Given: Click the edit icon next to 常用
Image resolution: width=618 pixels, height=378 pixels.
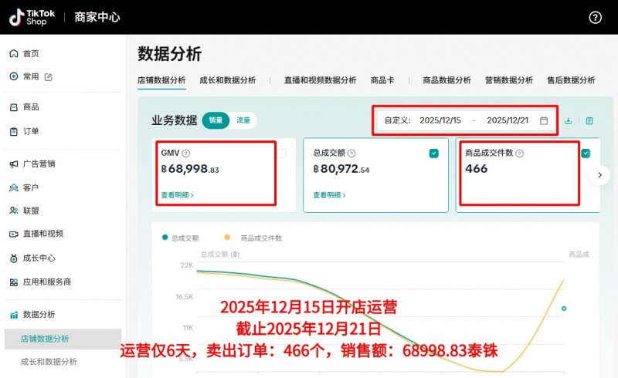Looking at the screenshot, I should tap(49, 76).
